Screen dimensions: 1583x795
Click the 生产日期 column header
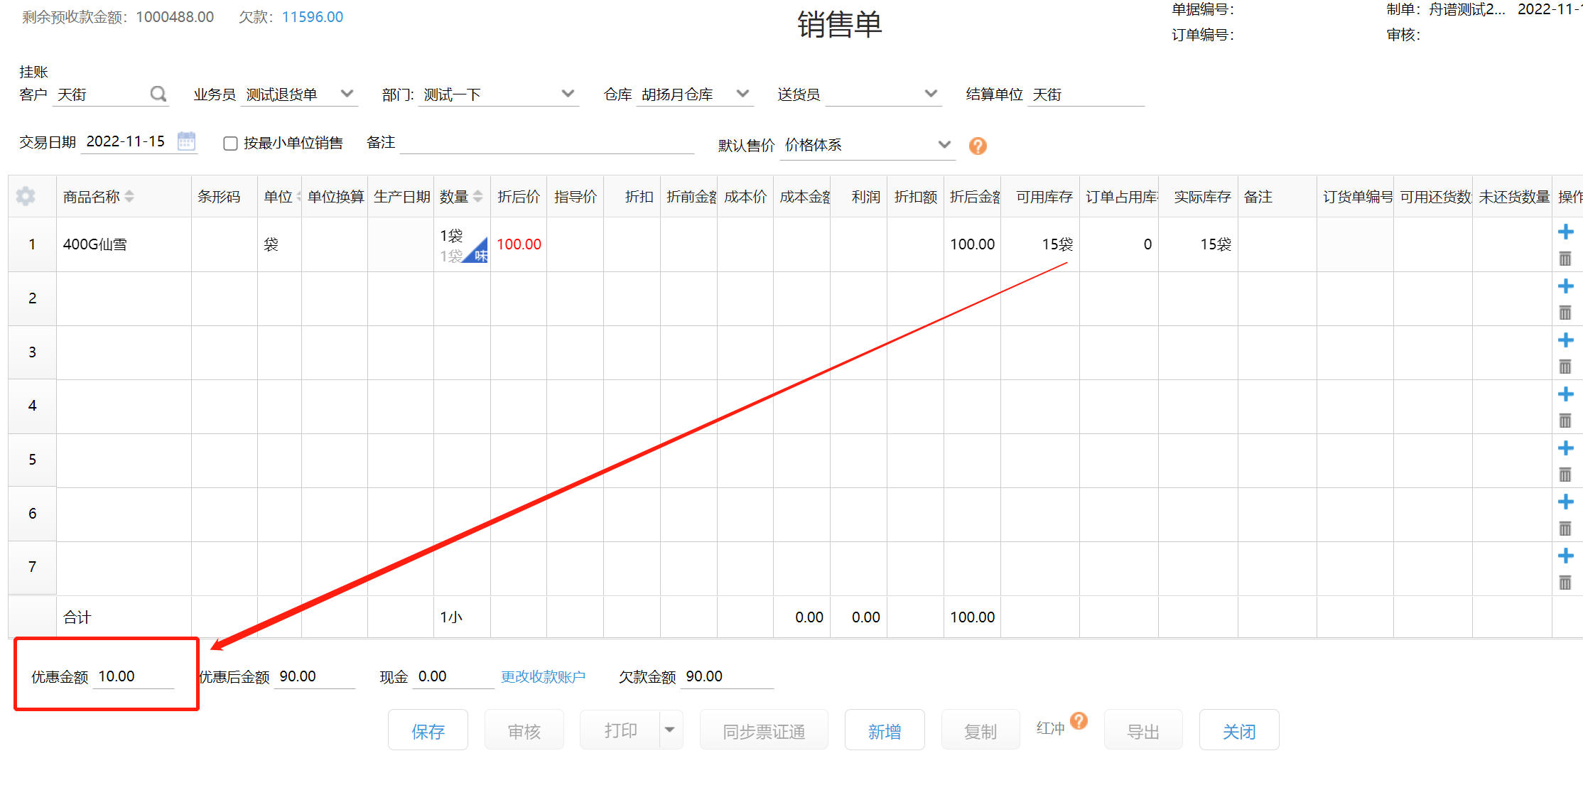[x=401, y=197]
